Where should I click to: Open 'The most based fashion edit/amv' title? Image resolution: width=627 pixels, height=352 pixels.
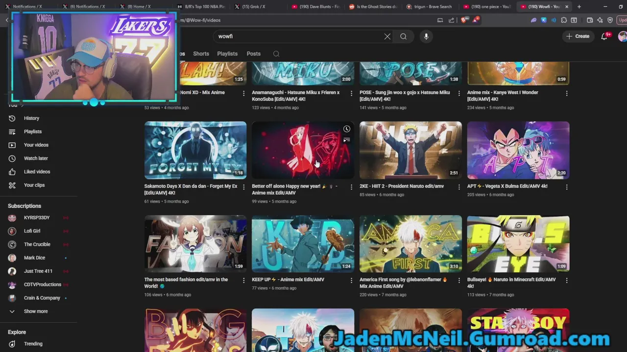(x=186, y=283)
